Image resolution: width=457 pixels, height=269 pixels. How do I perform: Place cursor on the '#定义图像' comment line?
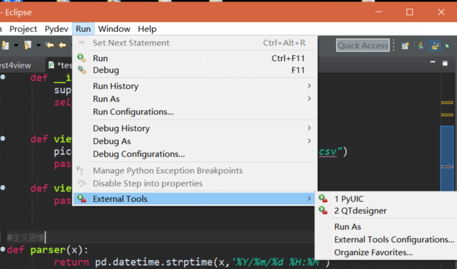tap(26, 238)
